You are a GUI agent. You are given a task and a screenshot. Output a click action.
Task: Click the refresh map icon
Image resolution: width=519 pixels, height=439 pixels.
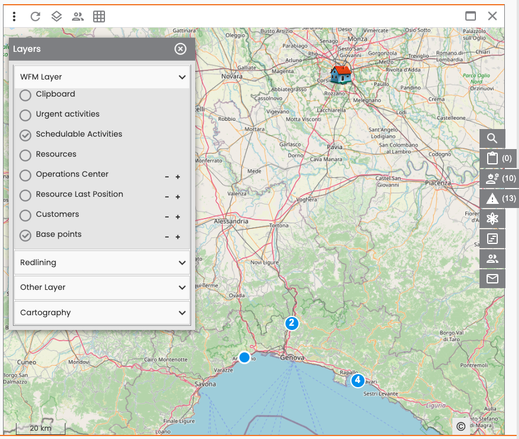point(35,16)
